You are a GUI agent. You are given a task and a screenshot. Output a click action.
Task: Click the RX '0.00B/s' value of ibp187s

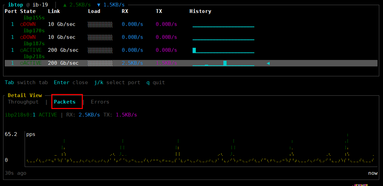click(x=132, y=50)
